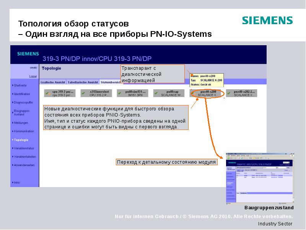Expand the Startseite navigation arrow
The width and height of the screenshot is (306, 230).
pos(12,85)
